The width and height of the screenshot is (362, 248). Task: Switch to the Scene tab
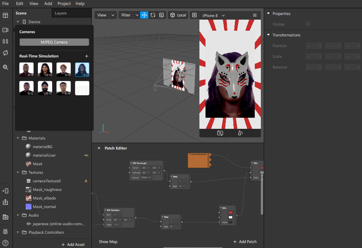[21, 13]
